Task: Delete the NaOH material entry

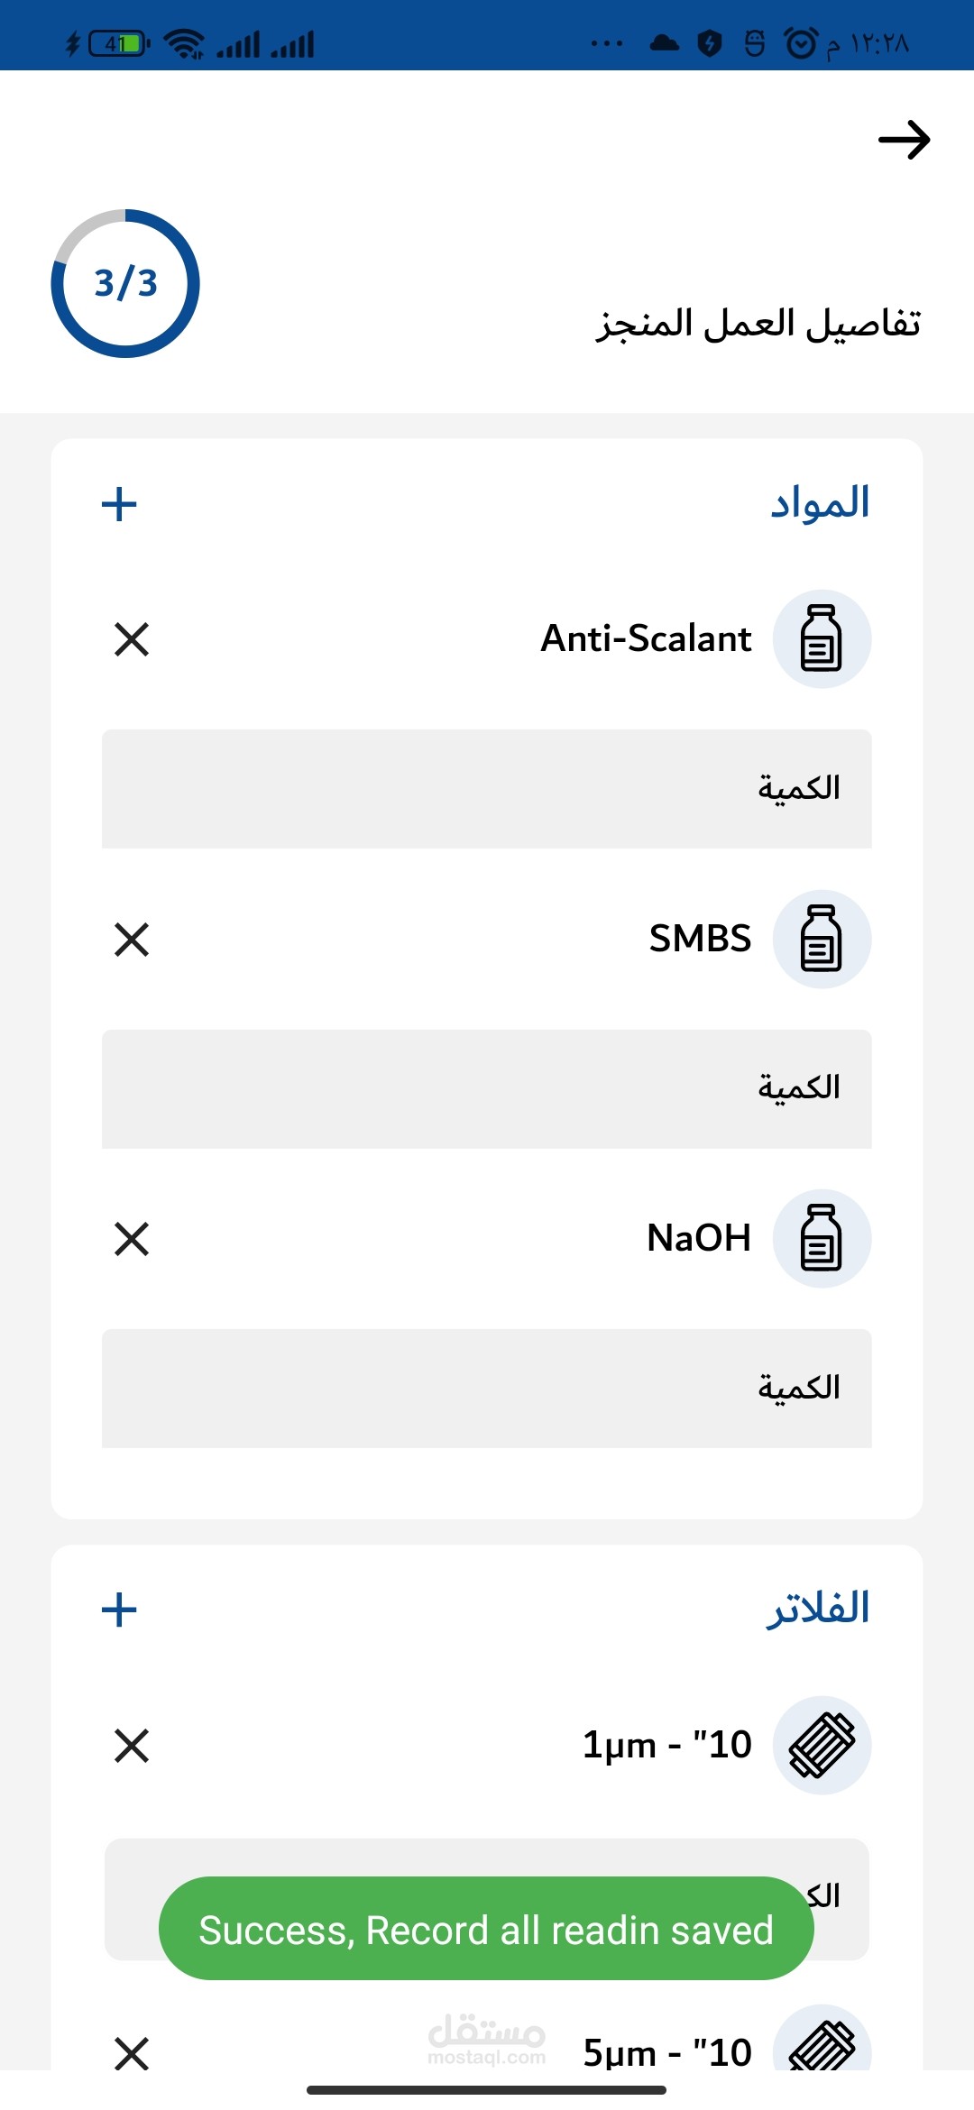Action: coord(132,1239)
